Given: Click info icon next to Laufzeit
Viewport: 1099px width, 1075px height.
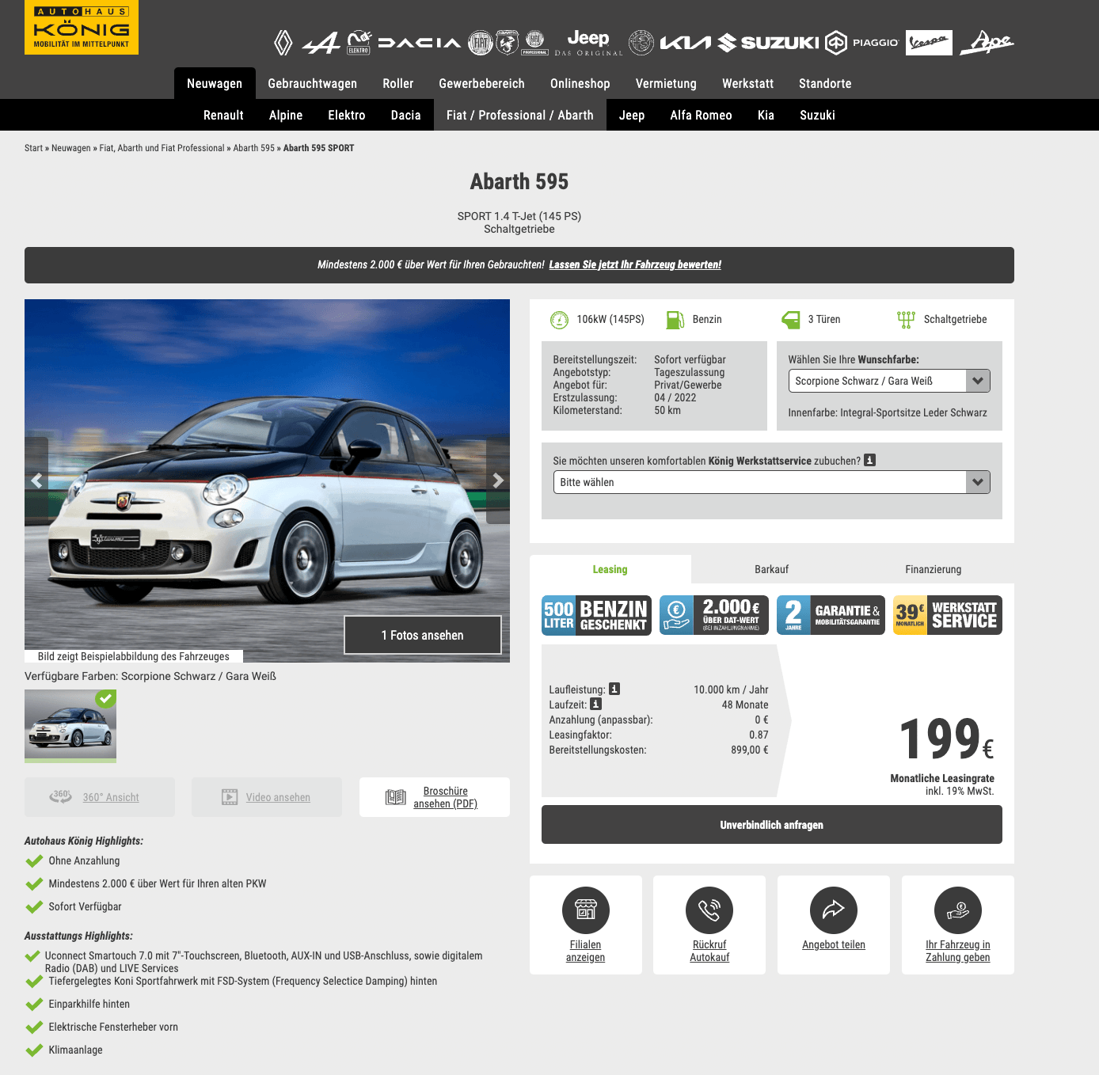Looking at the screenshot, I should coord(596,704).
